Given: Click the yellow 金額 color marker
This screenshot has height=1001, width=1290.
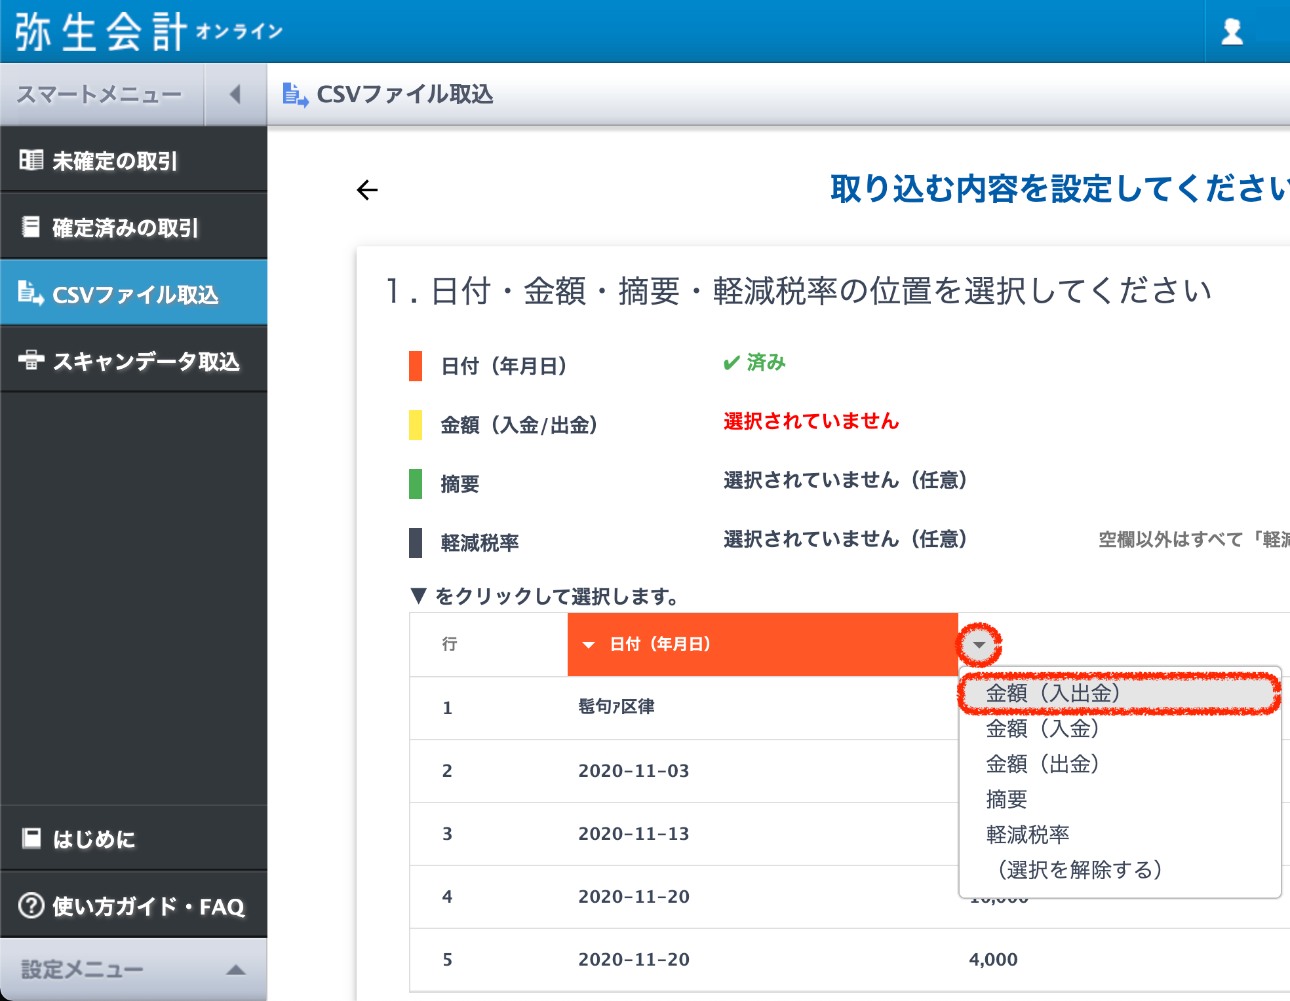Looking at the screenshot, I should (x=415, y=425).
